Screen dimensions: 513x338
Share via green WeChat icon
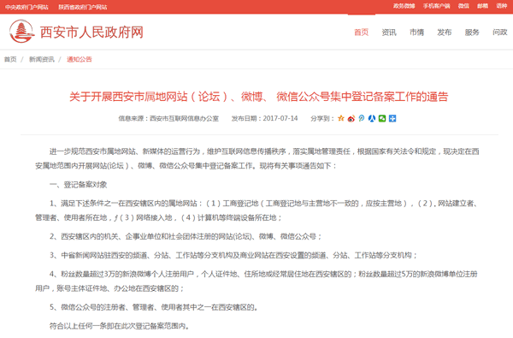pos(382,118)
